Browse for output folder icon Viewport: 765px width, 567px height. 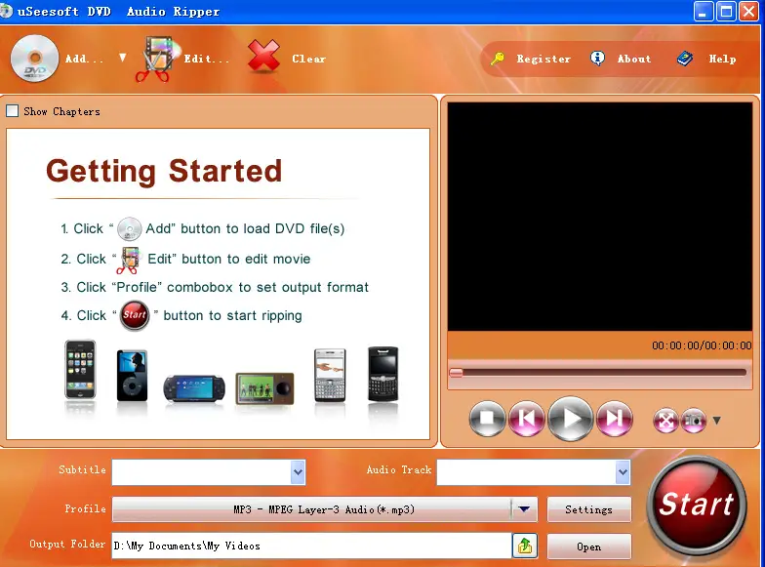(x=525, y=546)
